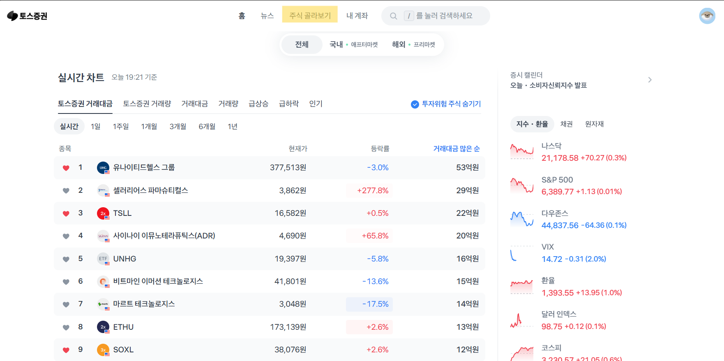Favorite ETHU with heart icon
This screenshot has height=361, width=724.
(66, 327)
